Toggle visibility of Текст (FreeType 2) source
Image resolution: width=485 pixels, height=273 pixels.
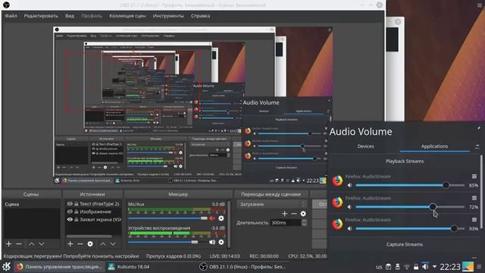click(70, 204)
